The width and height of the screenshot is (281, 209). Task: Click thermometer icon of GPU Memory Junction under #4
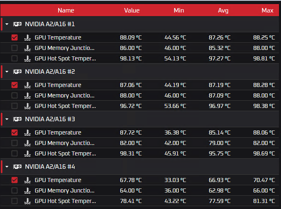click(27, 190)
